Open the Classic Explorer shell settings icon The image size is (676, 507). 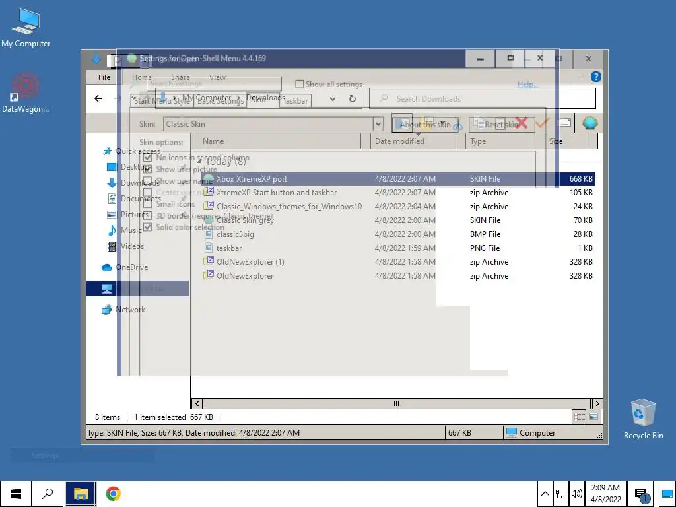pos(590,123)
